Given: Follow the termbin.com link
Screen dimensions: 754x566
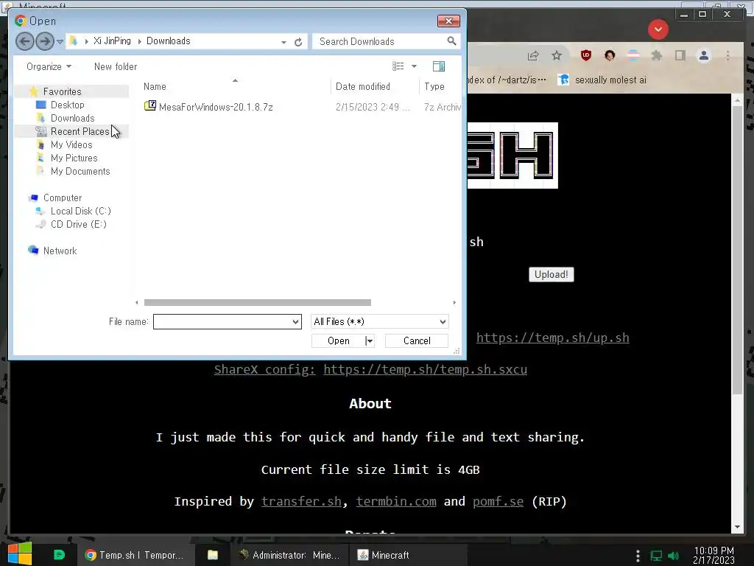Looking at the screenshot, I should (396, 501).
